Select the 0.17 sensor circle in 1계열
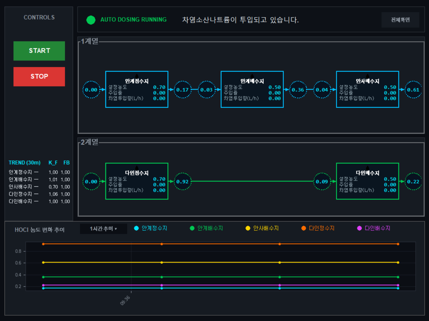The image size is (429, 321). coord(183,90)
